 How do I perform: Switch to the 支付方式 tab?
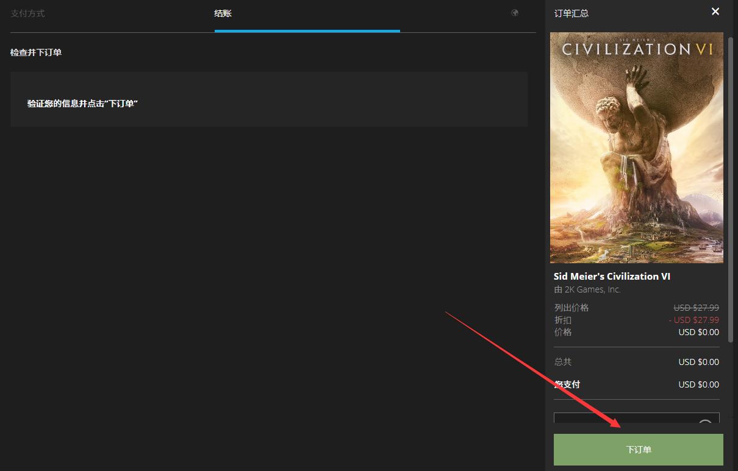pos(27,13)
